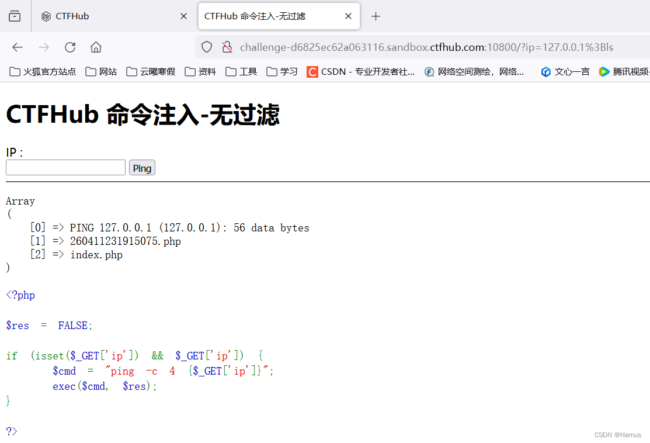Open Firefox View tab list icon
The width and height of the screenshot is (650, 443).
[x=15, y=16]
